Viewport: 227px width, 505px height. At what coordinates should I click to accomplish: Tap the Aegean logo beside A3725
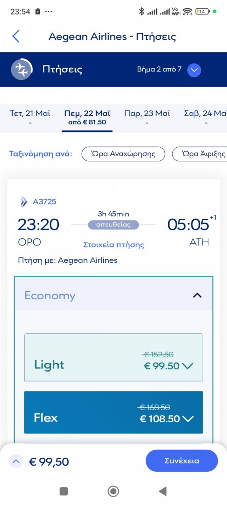click(x=24, y=202)
